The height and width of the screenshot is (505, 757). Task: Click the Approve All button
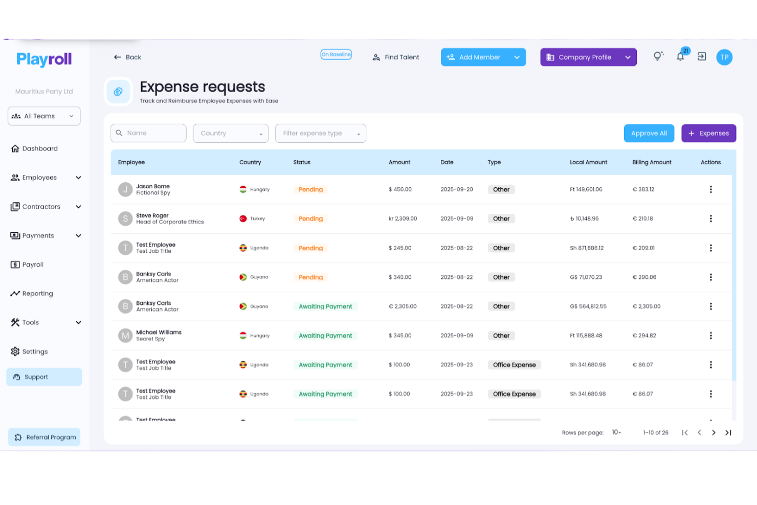click(x=649, y=133)
